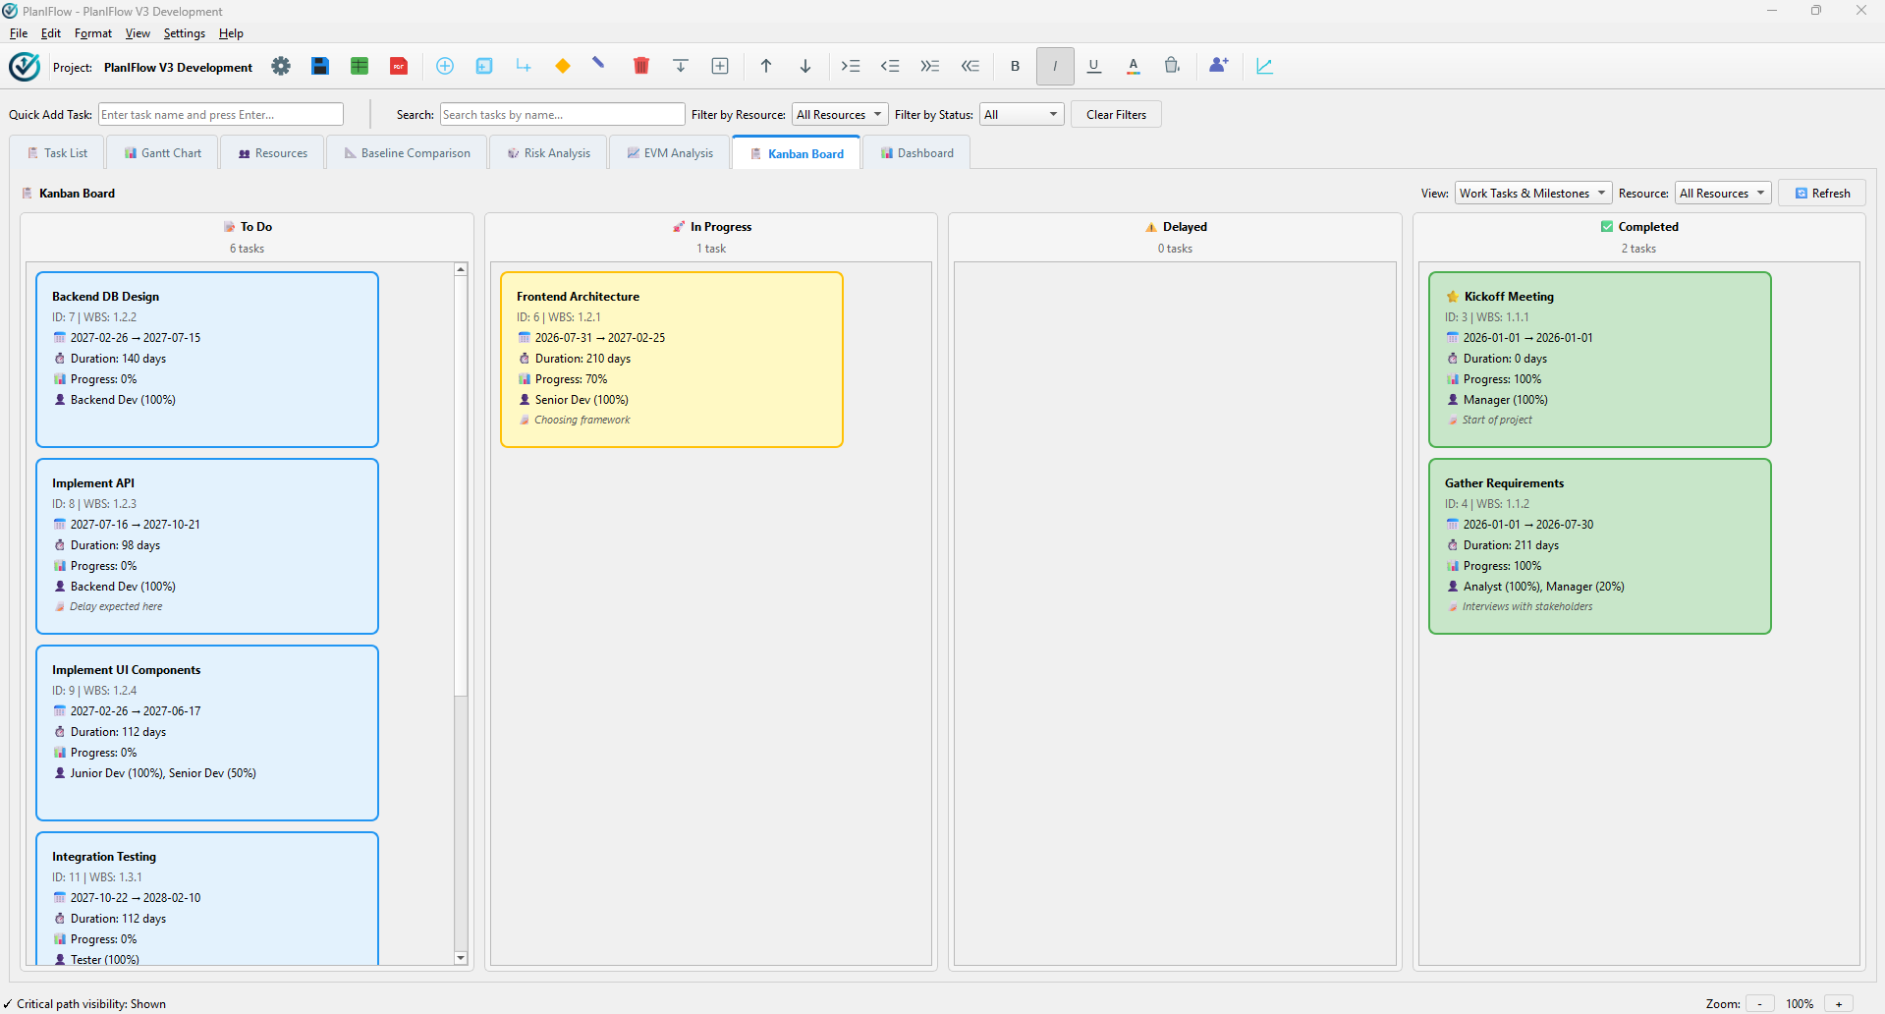Click the boxed plus expand icon

click(720, 66)
